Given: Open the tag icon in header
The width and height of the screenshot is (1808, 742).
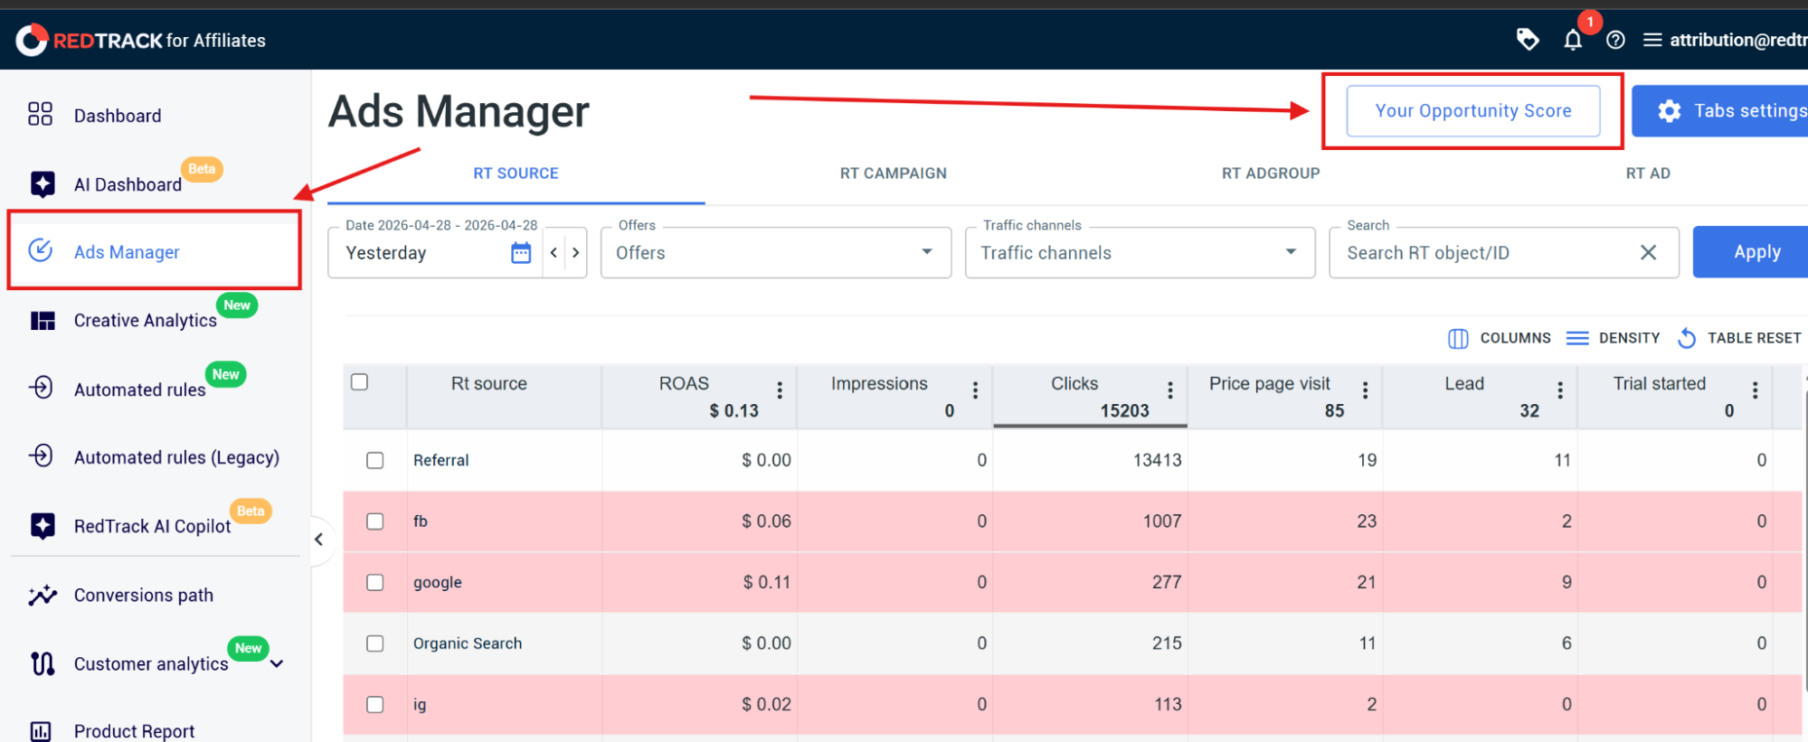Looking at the screenshot, I should coord(1528,39).
